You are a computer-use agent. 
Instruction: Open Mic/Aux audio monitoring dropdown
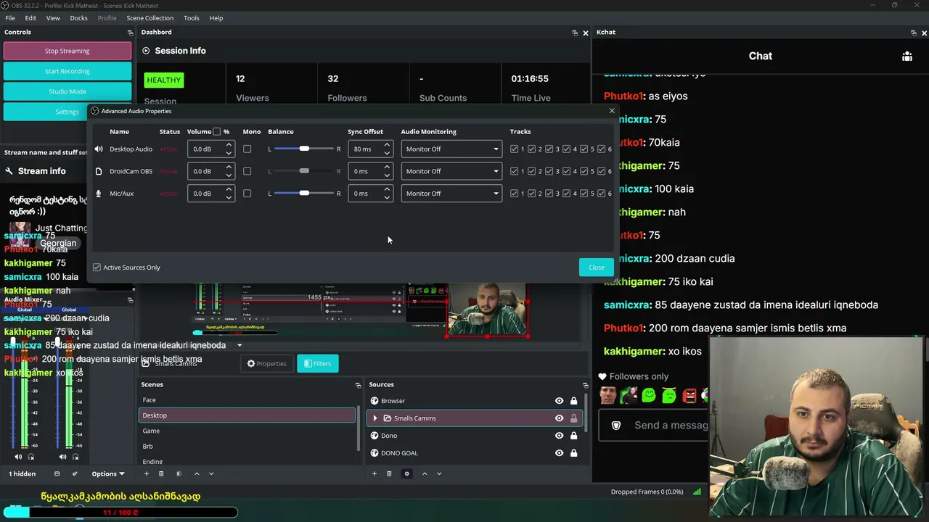[451, 194]
